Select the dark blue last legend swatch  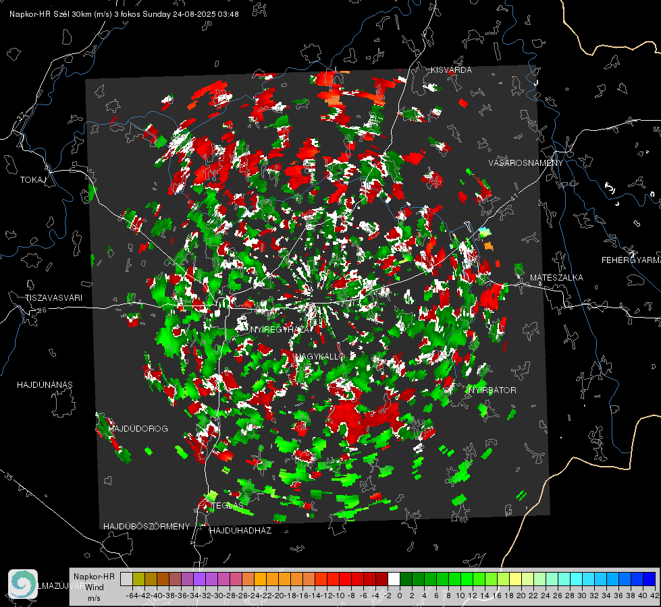pyautogui.click(x=650, y=579)
